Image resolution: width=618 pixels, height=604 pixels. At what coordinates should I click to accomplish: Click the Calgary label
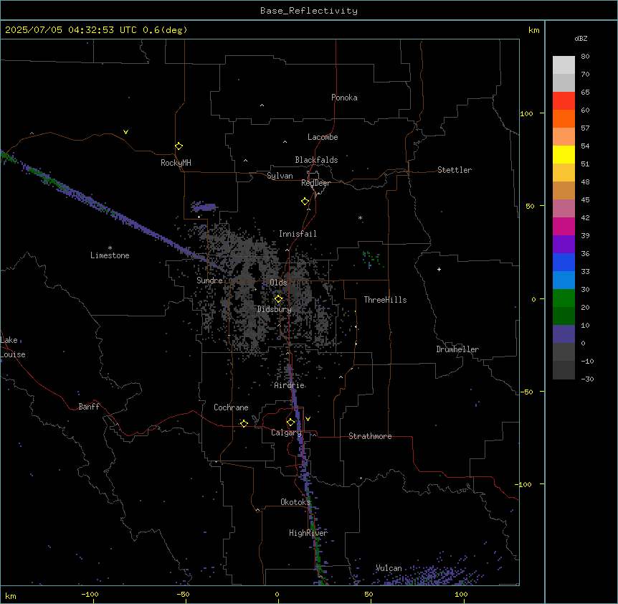(x=287, y=433)
